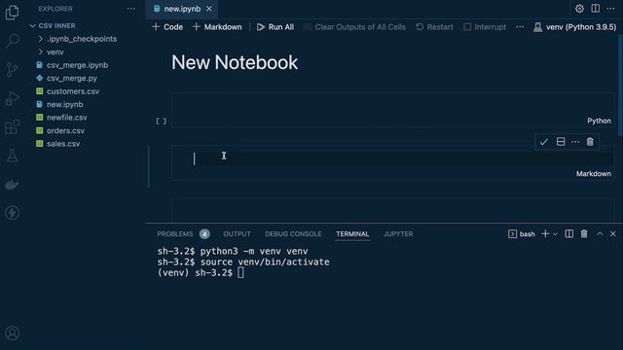Expand the venv folder
Image resolution: width=623 pixels, height=350 pixels.
point(52,52)
